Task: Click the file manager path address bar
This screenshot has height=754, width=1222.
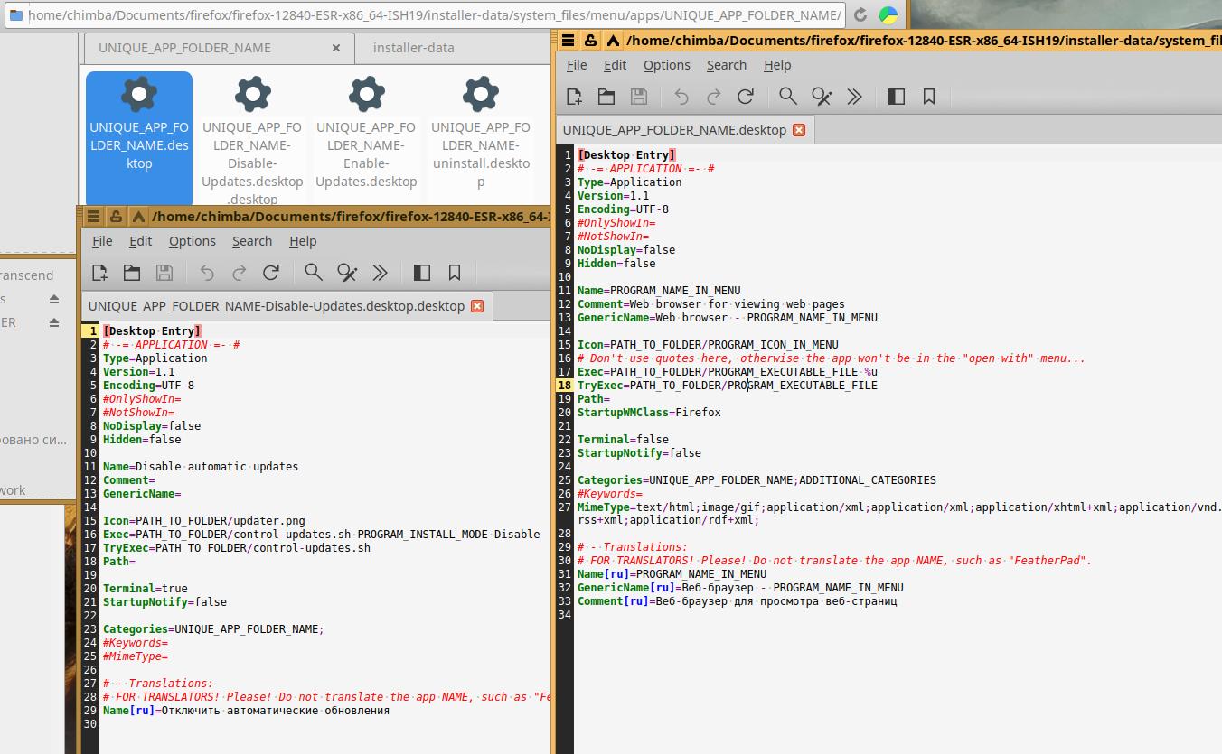Action: 434,15
